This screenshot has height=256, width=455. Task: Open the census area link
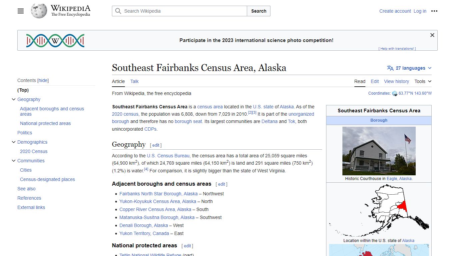210,107
